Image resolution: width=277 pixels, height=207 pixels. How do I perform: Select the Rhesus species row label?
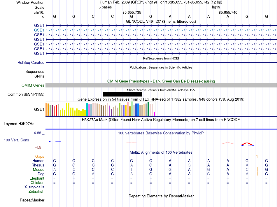click(x=38, y=165)
